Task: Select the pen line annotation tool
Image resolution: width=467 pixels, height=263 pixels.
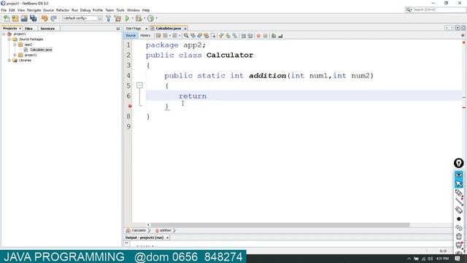Action: (x=459, y=202)
